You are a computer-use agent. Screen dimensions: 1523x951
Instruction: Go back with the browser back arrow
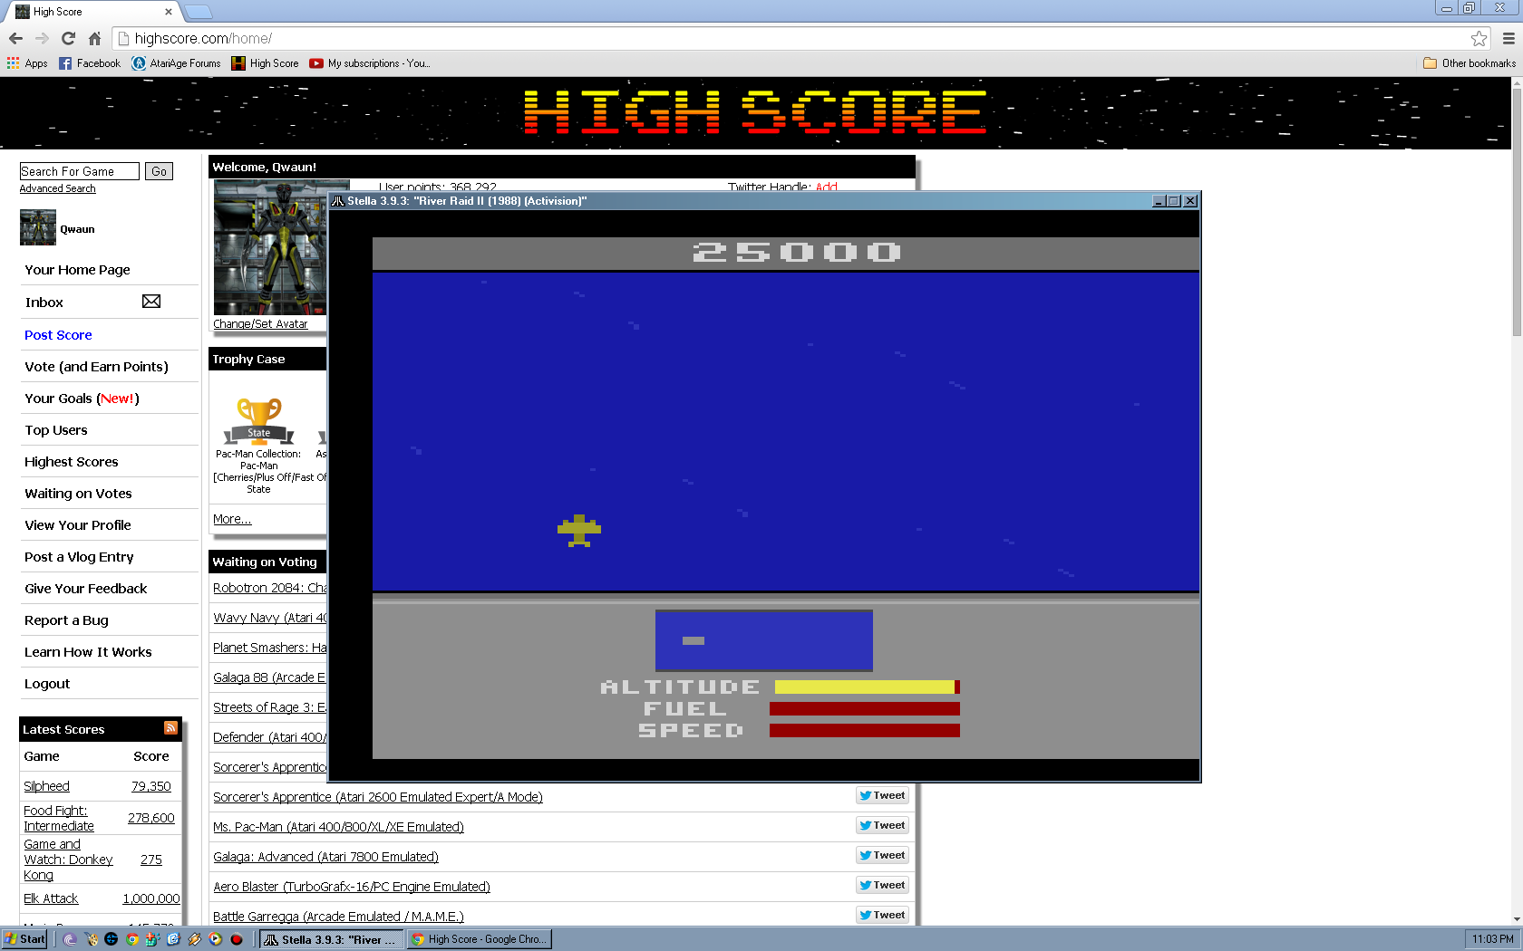[15, 38]
